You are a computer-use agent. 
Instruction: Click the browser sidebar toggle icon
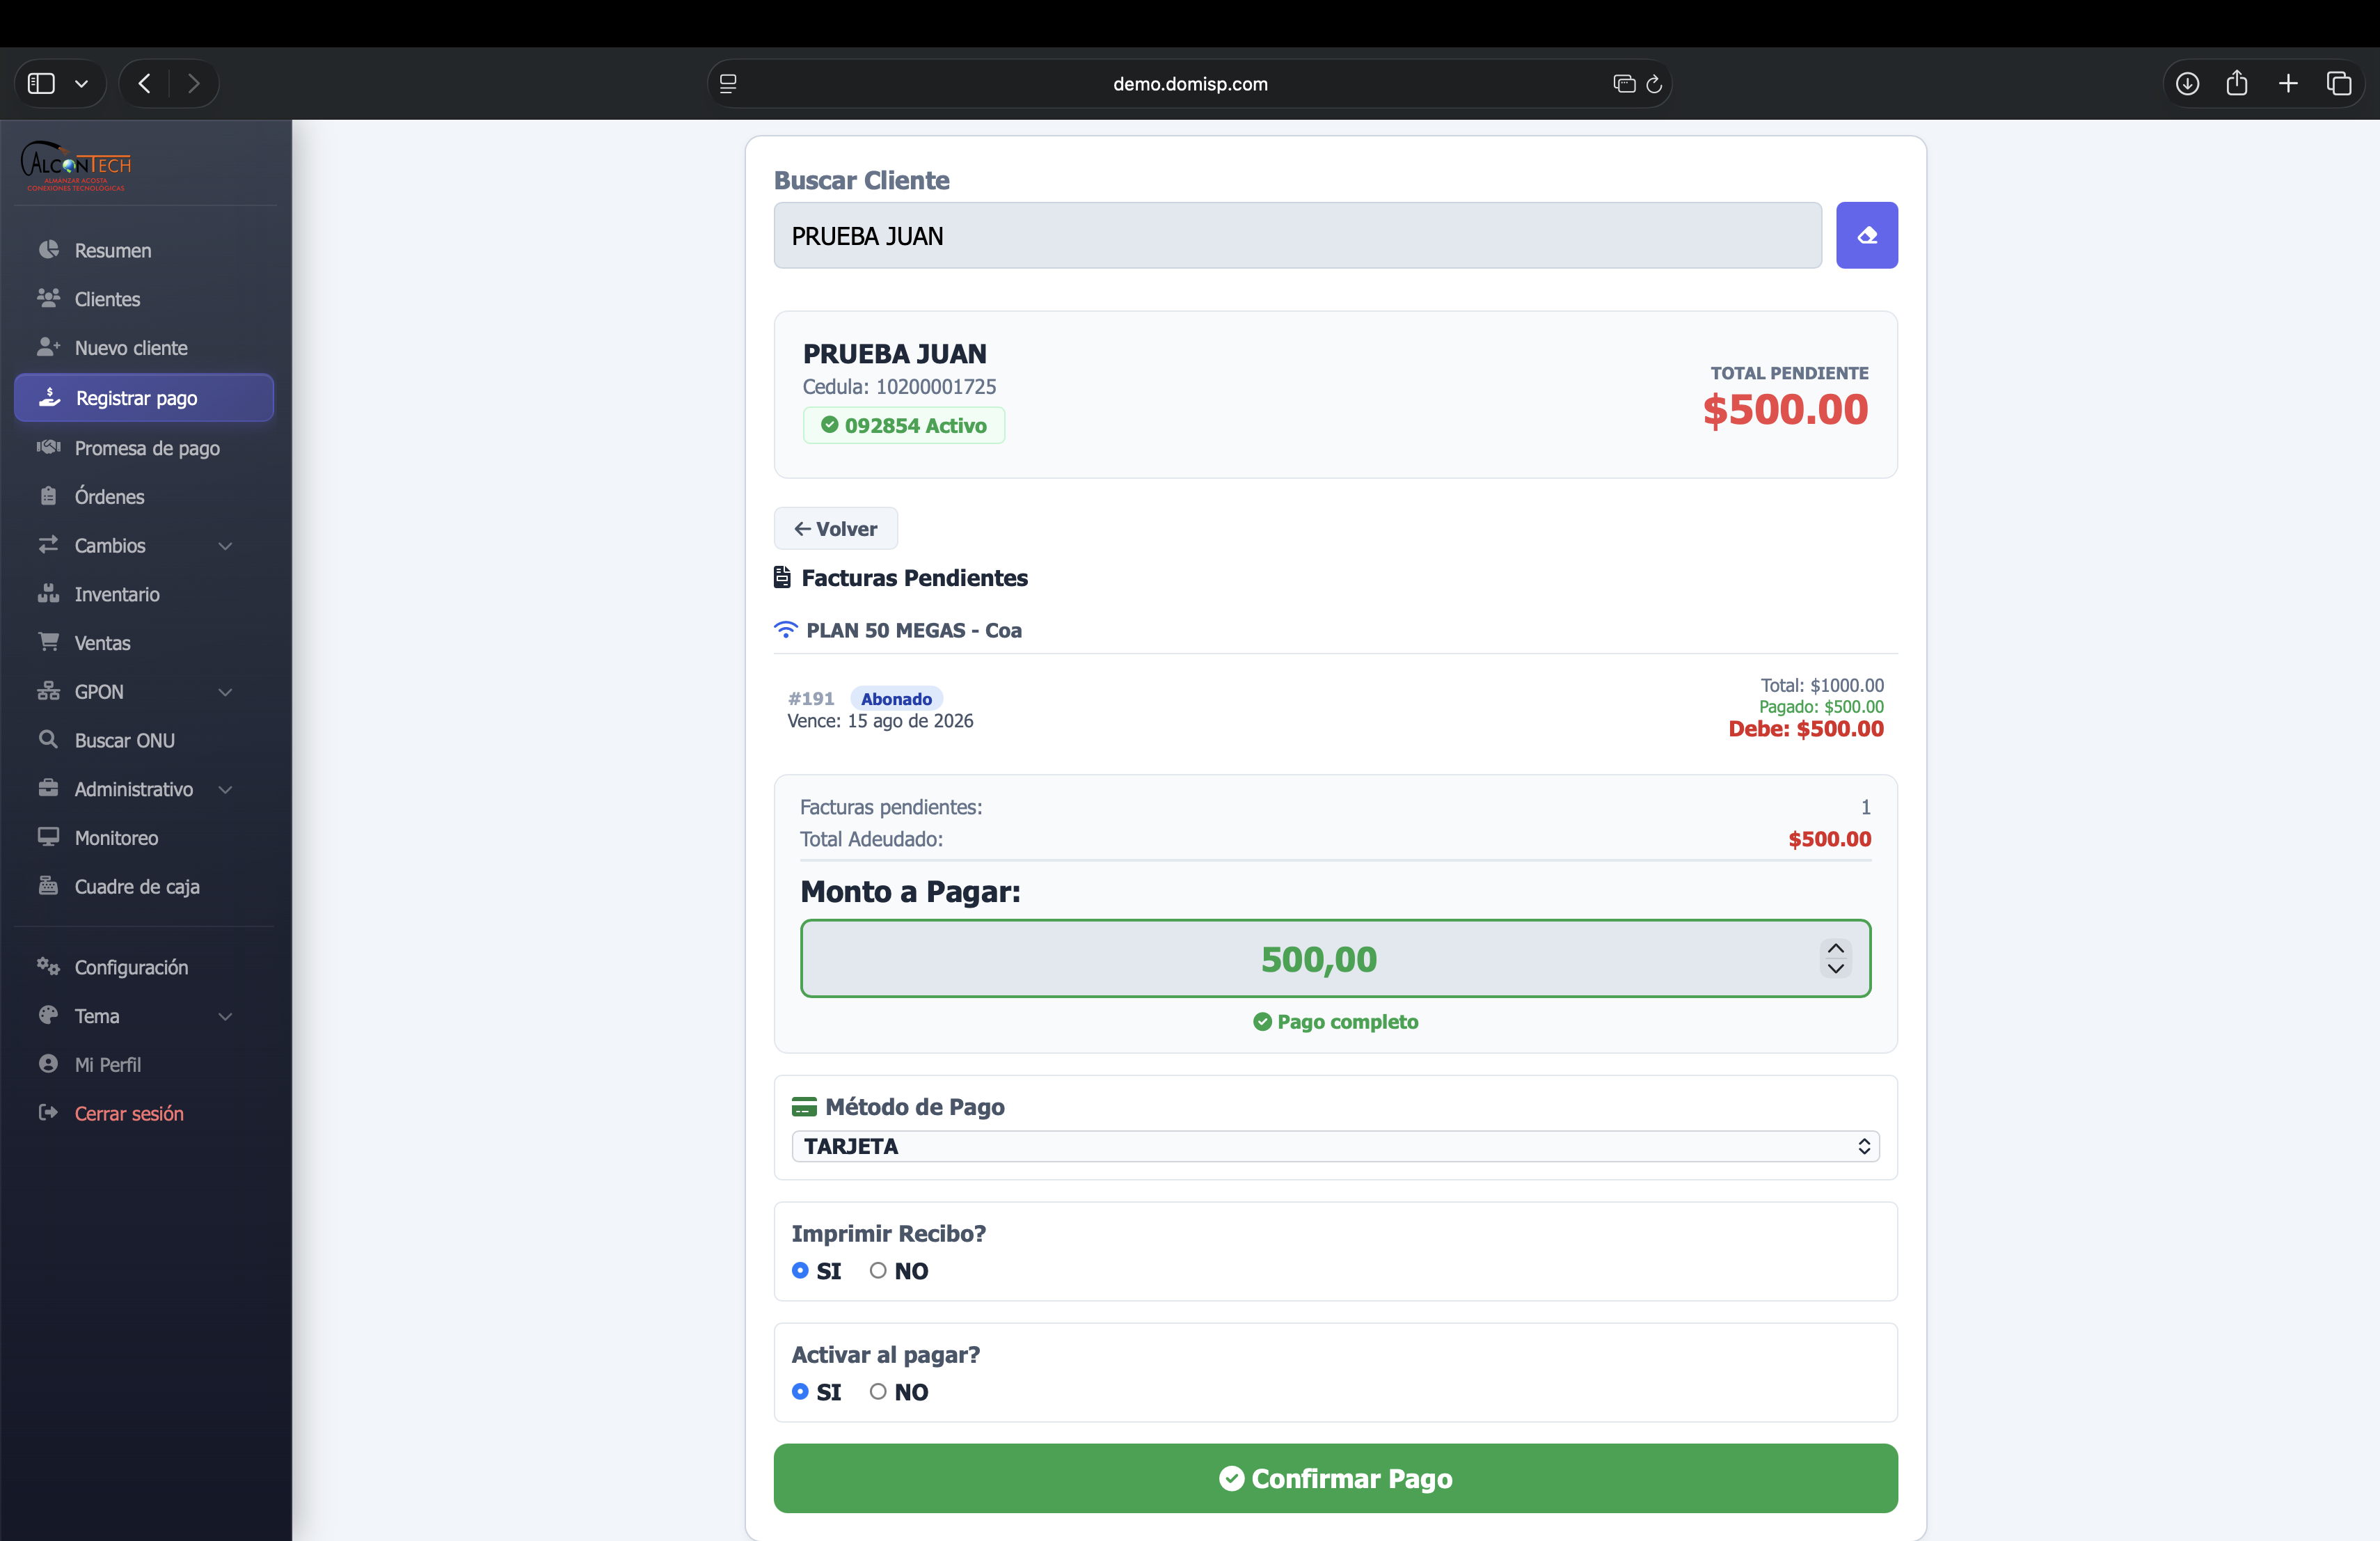[41, 83]
